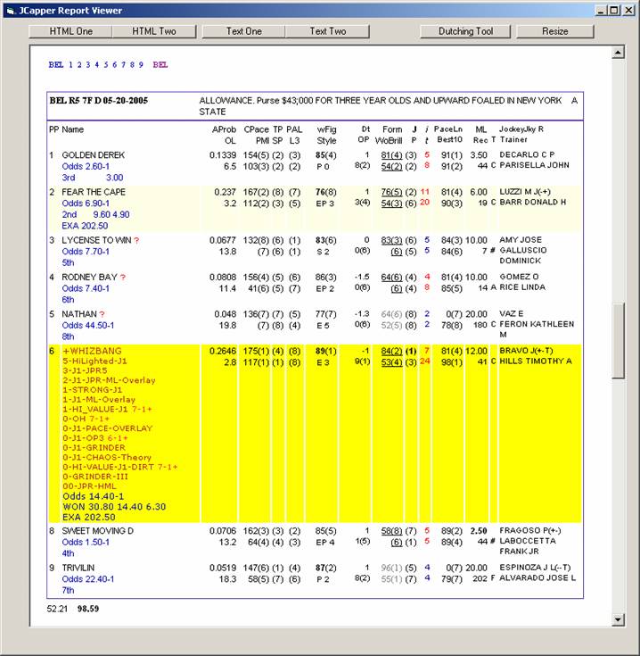Image resolution: width=640 pixels, height=656 pixels.
Task: Click the bold 98.59 total below table
Action: 88,609
